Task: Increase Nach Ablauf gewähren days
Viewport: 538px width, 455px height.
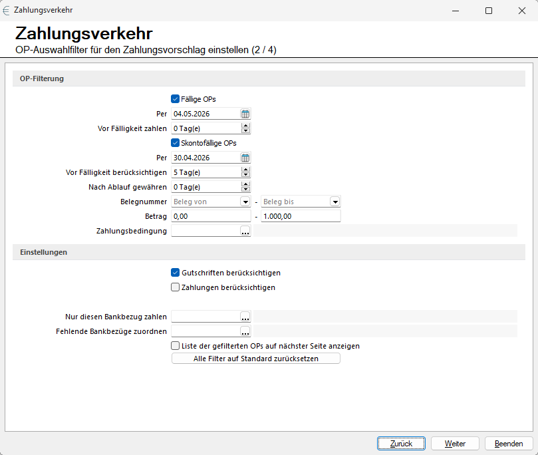Action: pyautogui.click(x=245, y=184)
